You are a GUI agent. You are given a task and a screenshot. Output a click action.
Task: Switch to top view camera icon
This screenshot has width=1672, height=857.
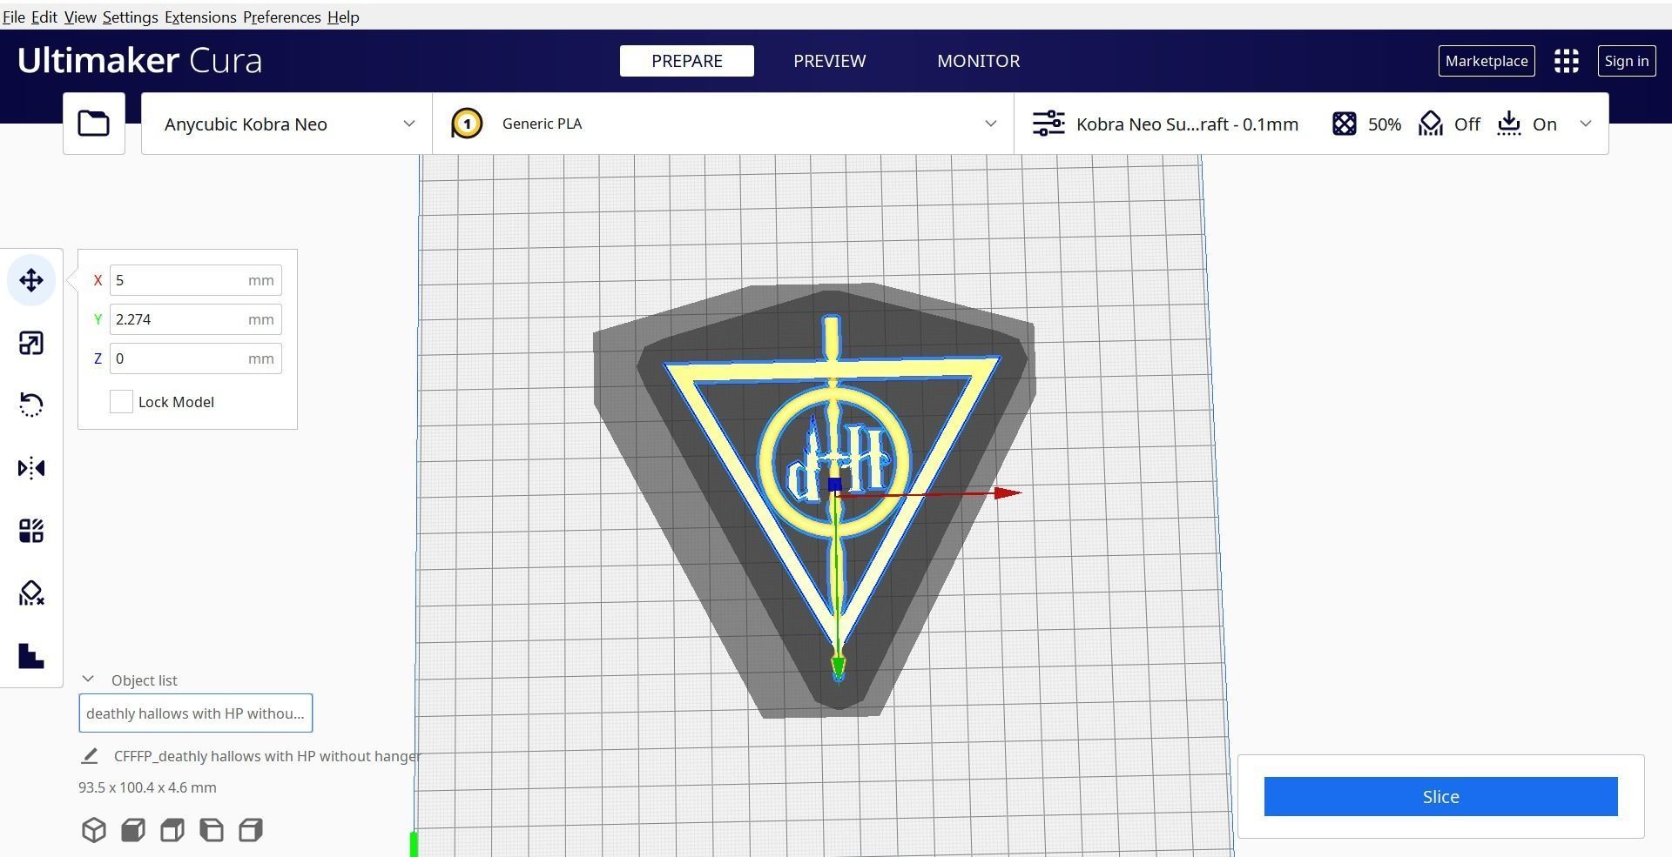click(172, 830)
